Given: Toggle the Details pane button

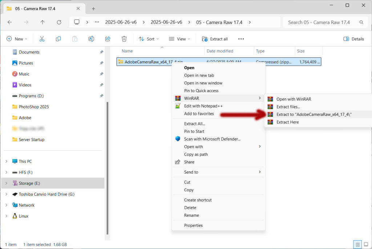Looking at the screenshot, I should (353, 39).
